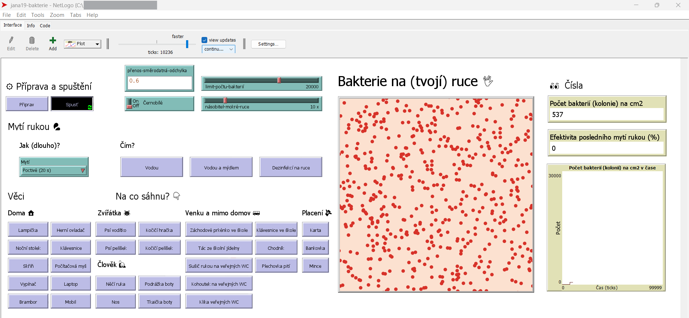Image resolution: width=689 pixels, height=318 pixels.
Task: Click the přenos-směrodatná-odchylka input field
Action: 159,83
